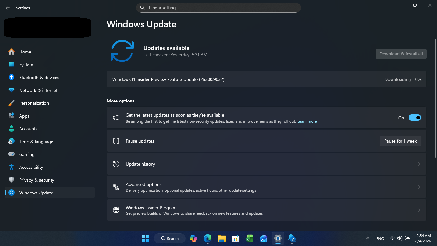Click the Gaming controller icon

[12, 154]
